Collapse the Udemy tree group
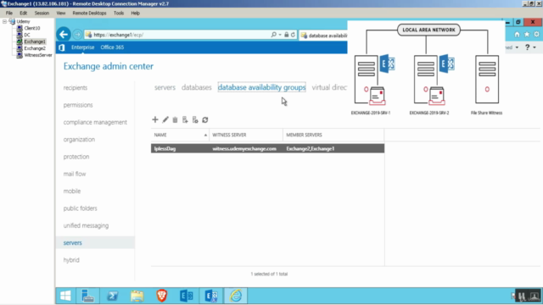This screenshot has height=305, width=543. pyautogui.click(x=4, y=21)
